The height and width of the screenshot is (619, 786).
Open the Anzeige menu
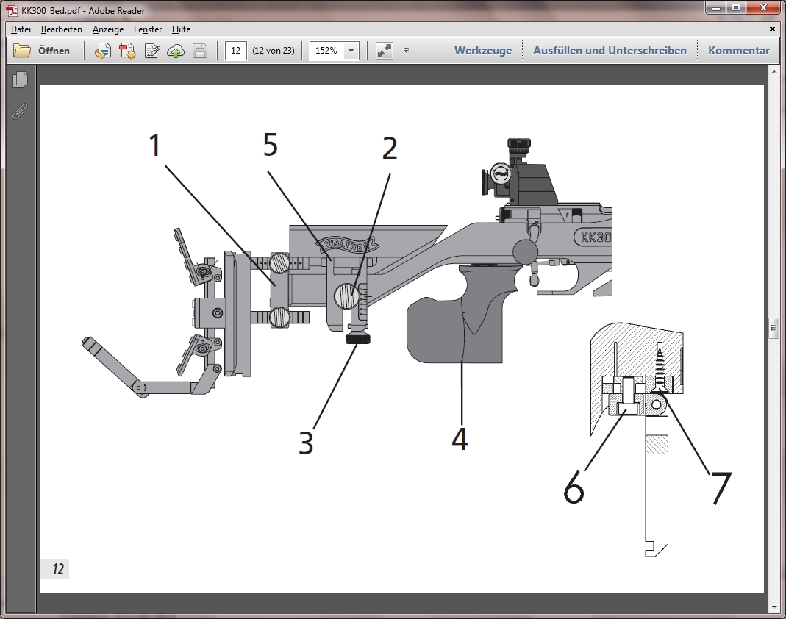[x=107, y=29]
